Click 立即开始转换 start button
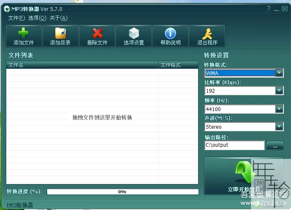Screen dimensions: 291x210 click(243, 176)
